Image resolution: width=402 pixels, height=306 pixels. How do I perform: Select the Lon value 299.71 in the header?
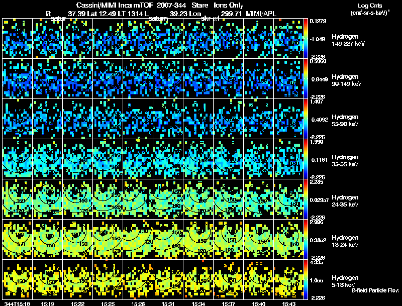pos(231,14)
